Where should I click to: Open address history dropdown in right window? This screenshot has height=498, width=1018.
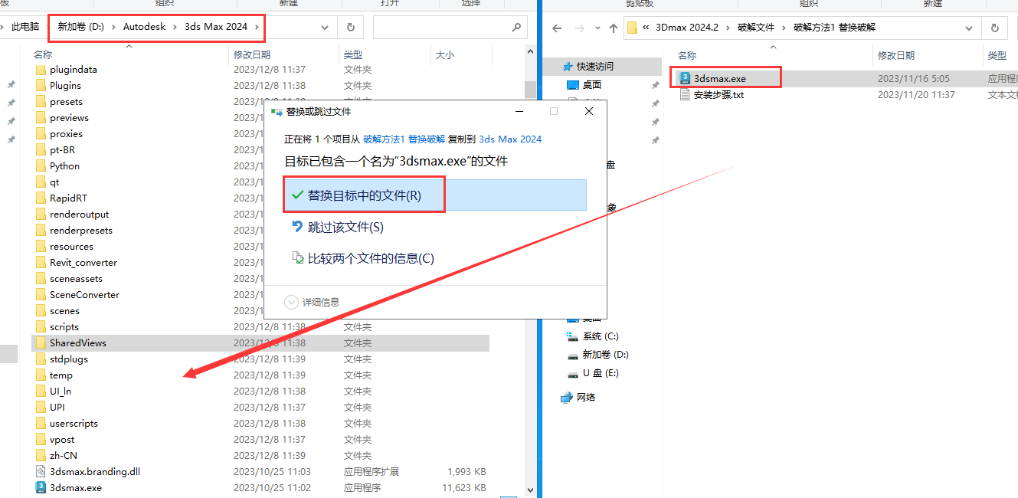click(x=969, y=28)
